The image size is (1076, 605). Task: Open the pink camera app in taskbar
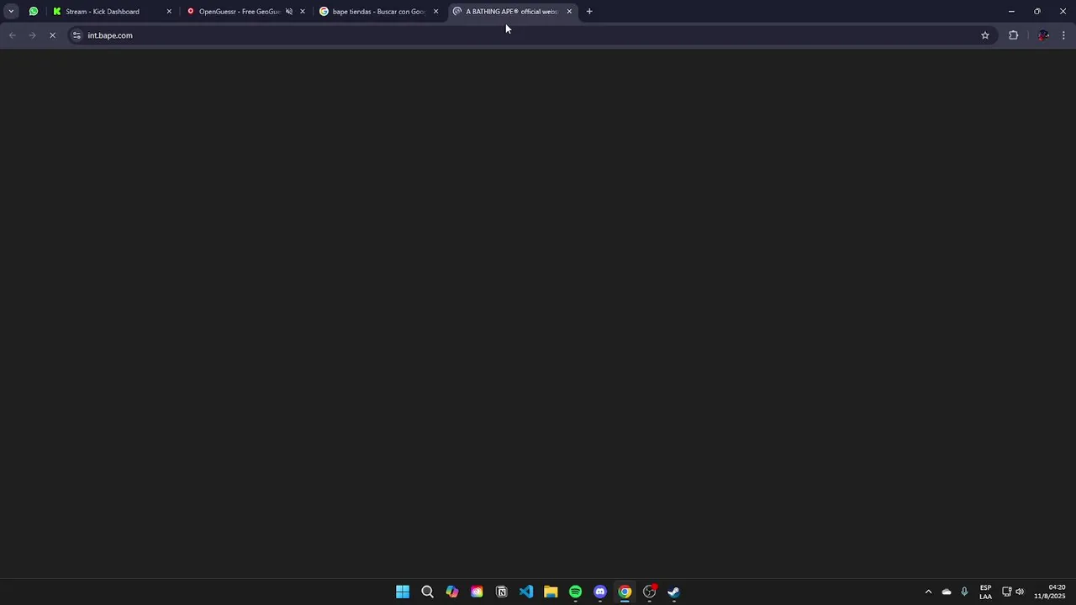click(477, 592)
